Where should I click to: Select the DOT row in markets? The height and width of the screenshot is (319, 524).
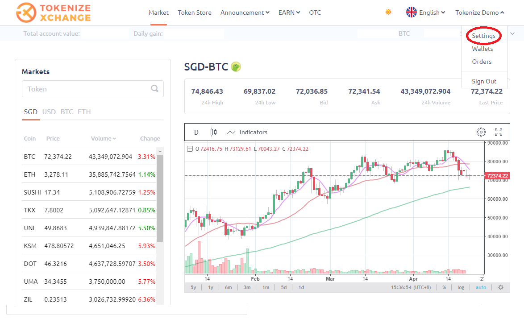click(x=89, y=264)
